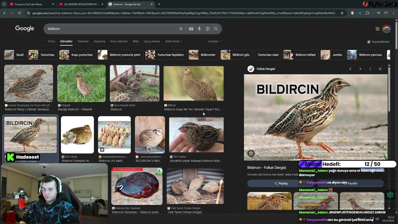Open the tab search dropdown arrow
This screenshot has height=224, width=398.
[x=4, y=4]
